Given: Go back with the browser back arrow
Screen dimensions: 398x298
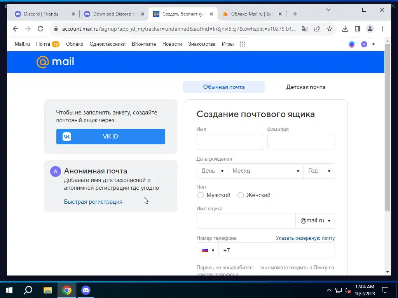Looking at the screenshot, I should coord(16,29).
